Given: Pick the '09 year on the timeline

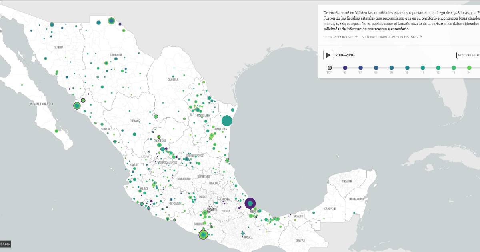Looking at the screenshot, I should 392,68.
